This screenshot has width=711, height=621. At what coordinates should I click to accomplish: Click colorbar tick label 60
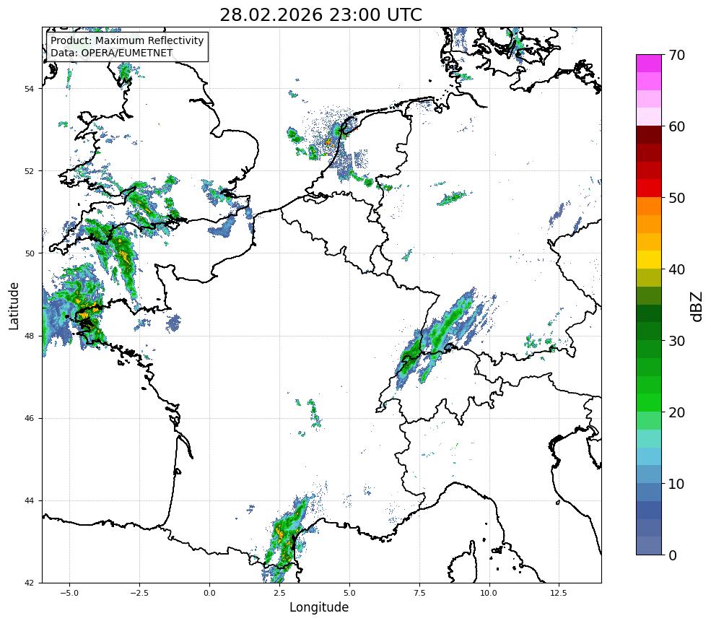pyautogui.click(x=676, y=126)
